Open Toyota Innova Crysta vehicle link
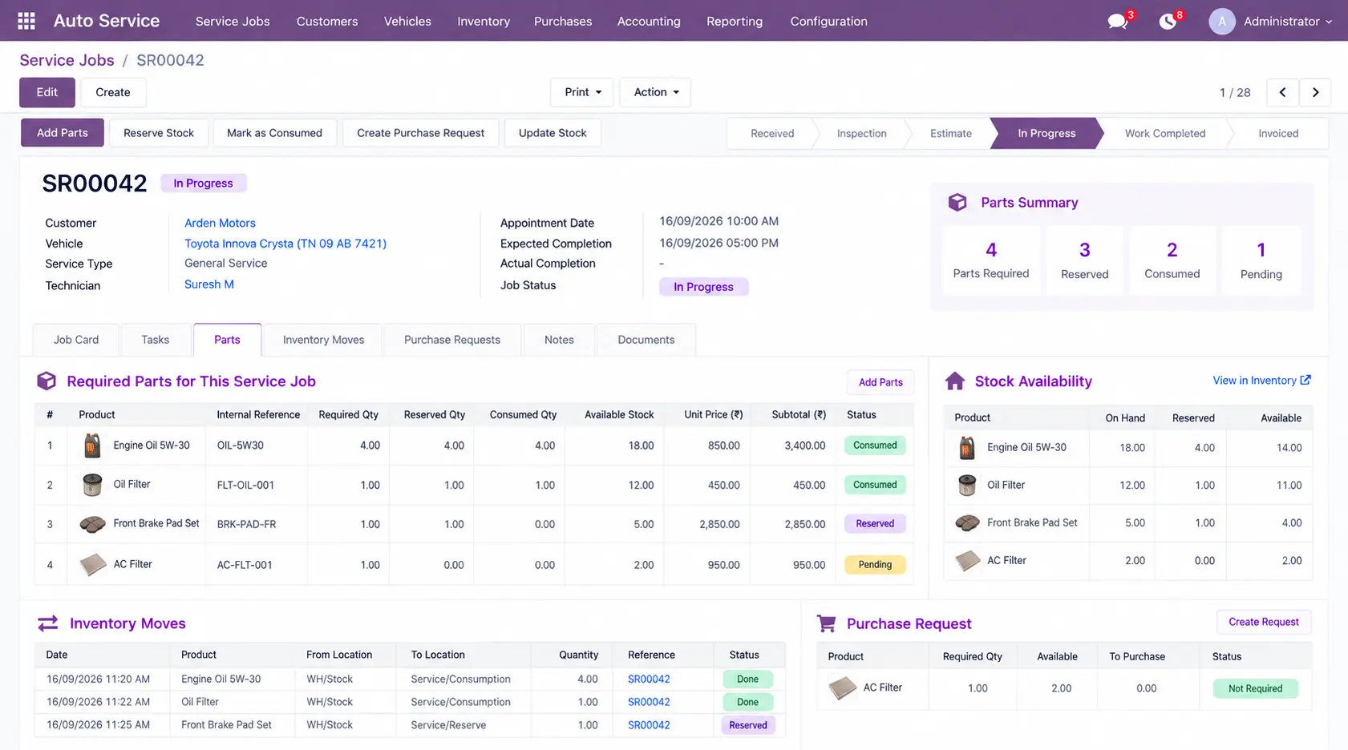 [x=285, y=244]
